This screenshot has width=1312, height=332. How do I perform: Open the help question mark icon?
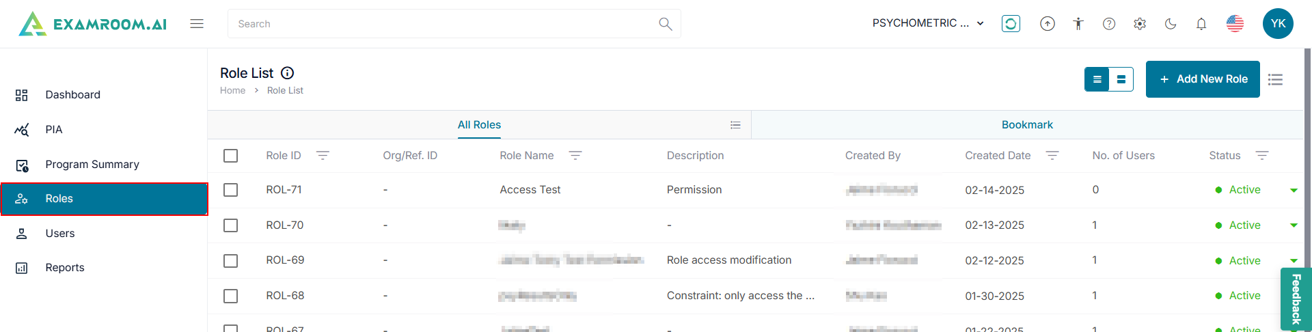pos(1109,24)
